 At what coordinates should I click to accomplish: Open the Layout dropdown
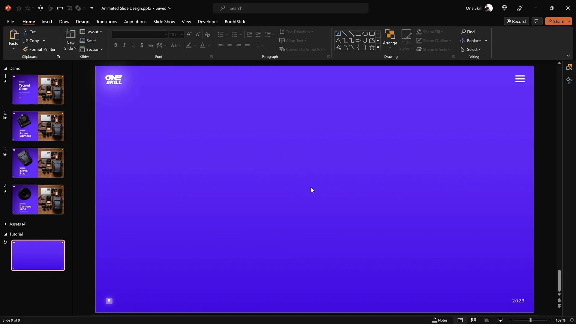[x=91, y=32]
